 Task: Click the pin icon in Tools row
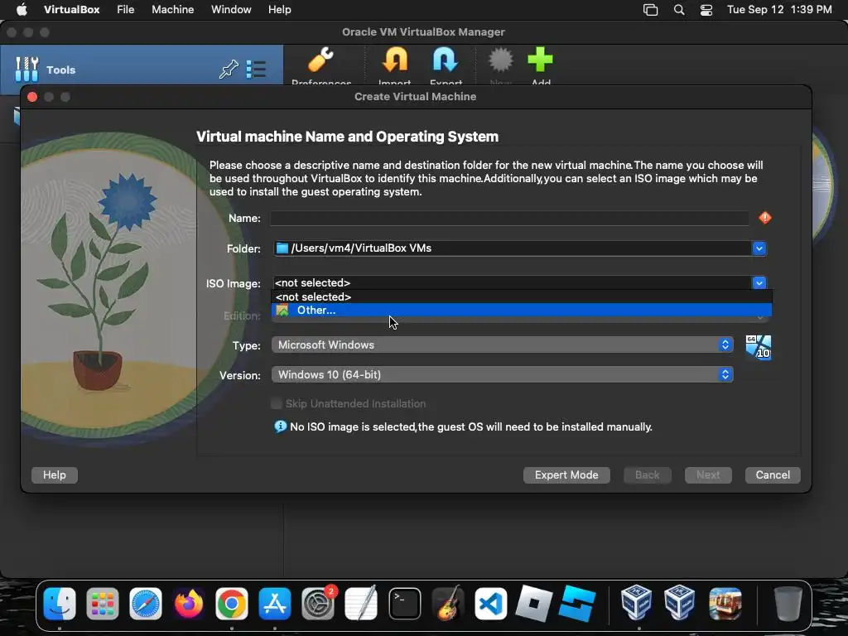click(x=229, y=70)
